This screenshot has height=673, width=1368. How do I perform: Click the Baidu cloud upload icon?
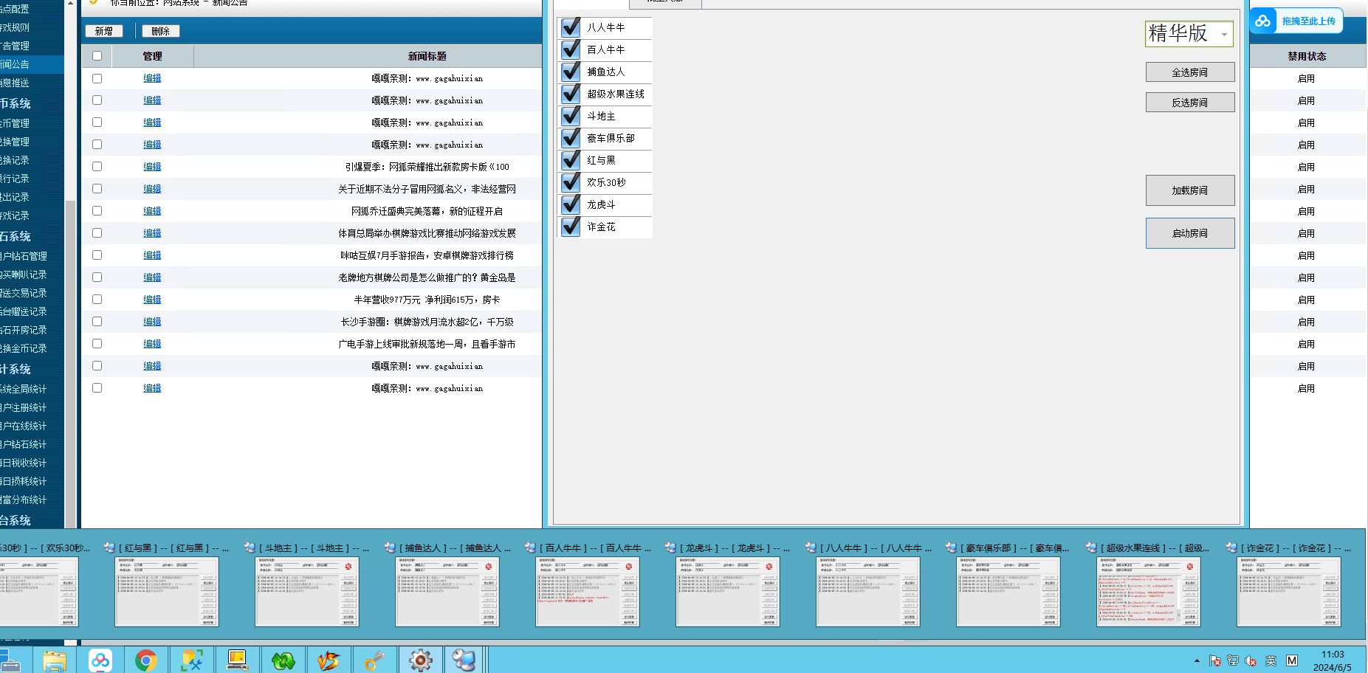pyautogui.click(x=1263, y=21)
